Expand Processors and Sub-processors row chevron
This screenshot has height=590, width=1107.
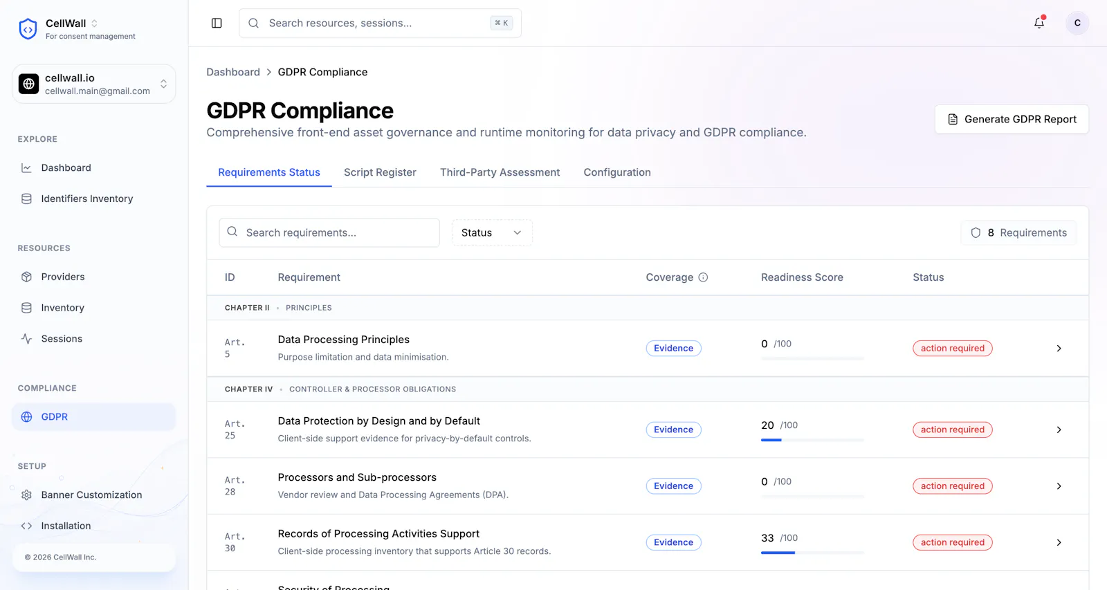tap(1059, 486)
